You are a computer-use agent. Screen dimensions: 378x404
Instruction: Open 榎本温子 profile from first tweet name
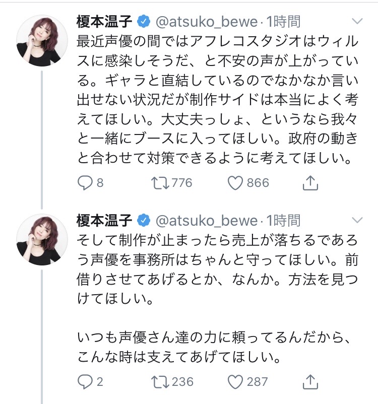click(104, 22)
